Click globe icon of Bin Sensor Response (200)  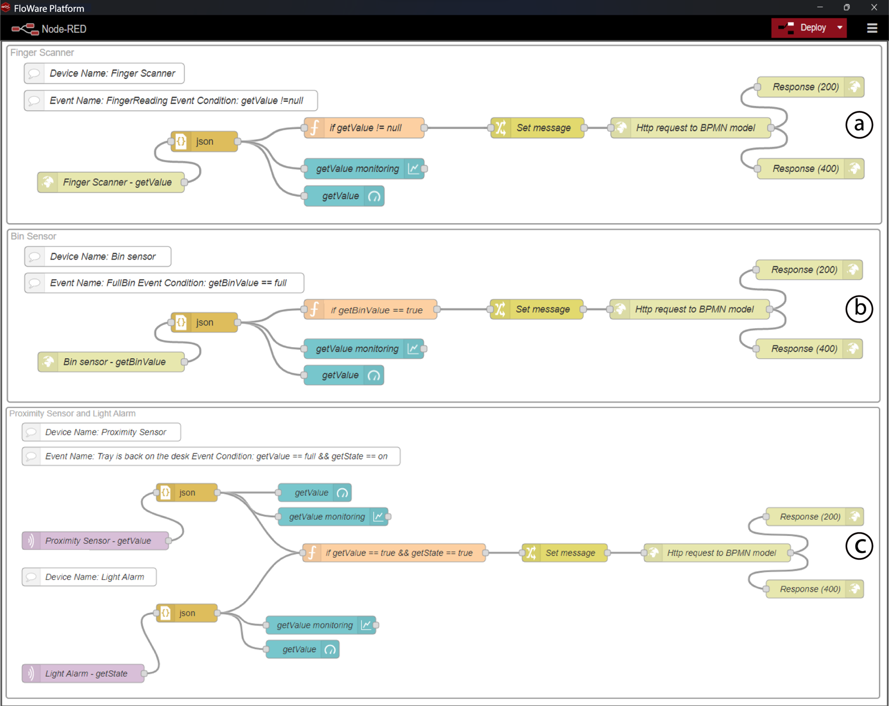coord(853,269)
